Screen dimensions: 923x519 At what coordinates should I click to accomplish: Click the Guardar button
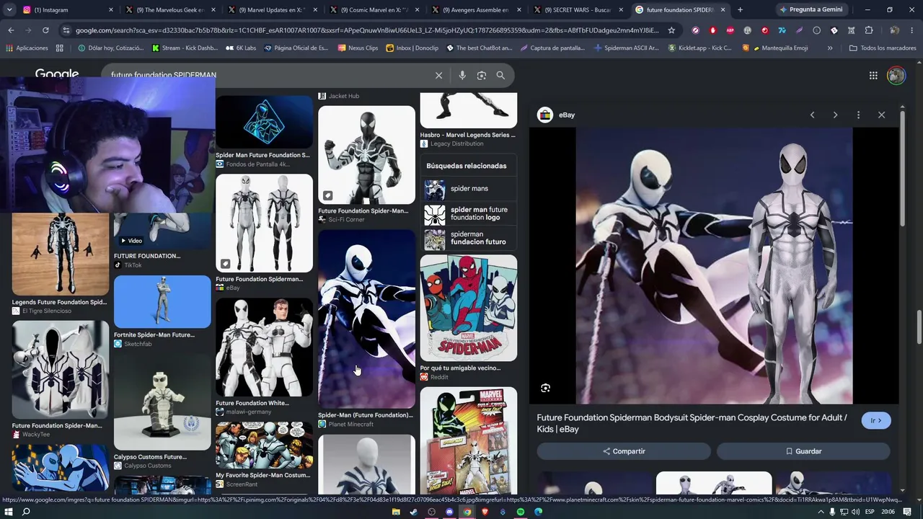click(803, 451)
